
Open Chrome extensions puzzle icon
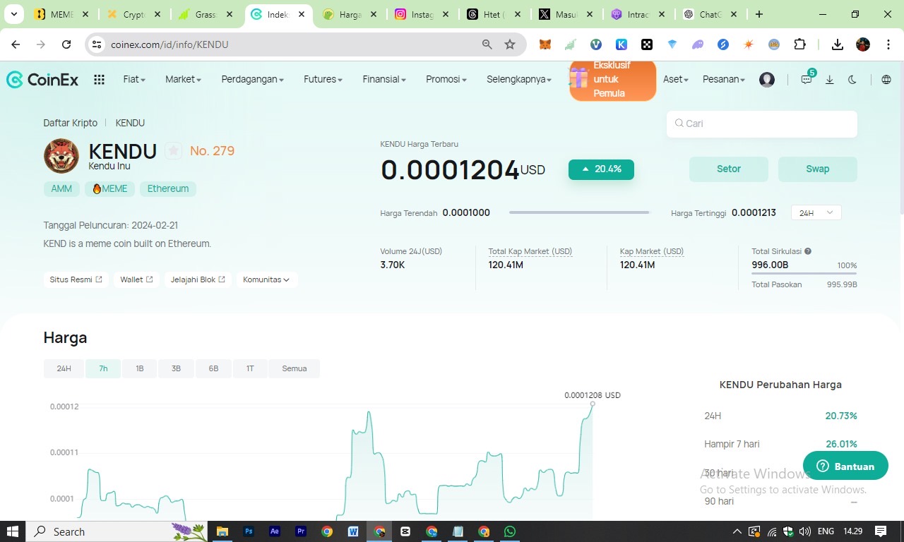point(799,44)
